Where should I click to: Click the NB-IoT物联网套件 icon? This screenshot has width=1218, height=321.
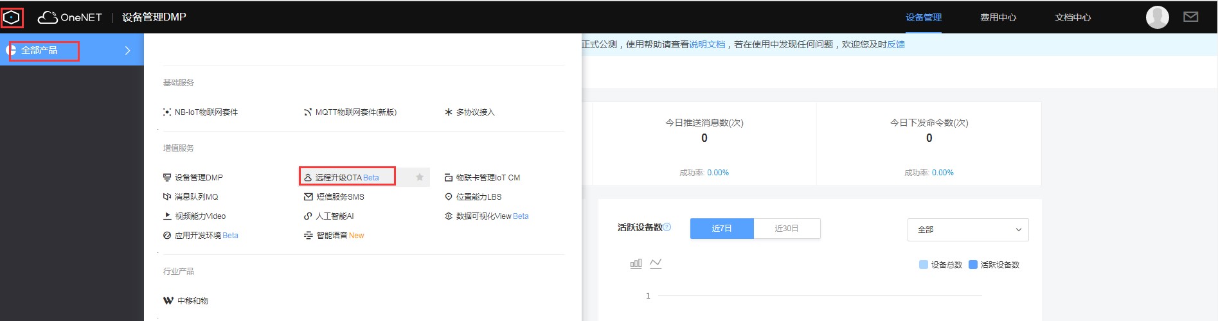point(167,112)
